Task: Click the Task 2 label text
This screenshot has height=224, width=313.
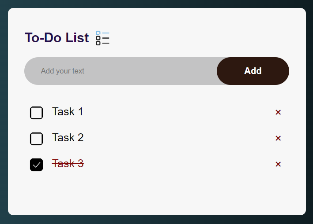Action: [x=68, y=137]
